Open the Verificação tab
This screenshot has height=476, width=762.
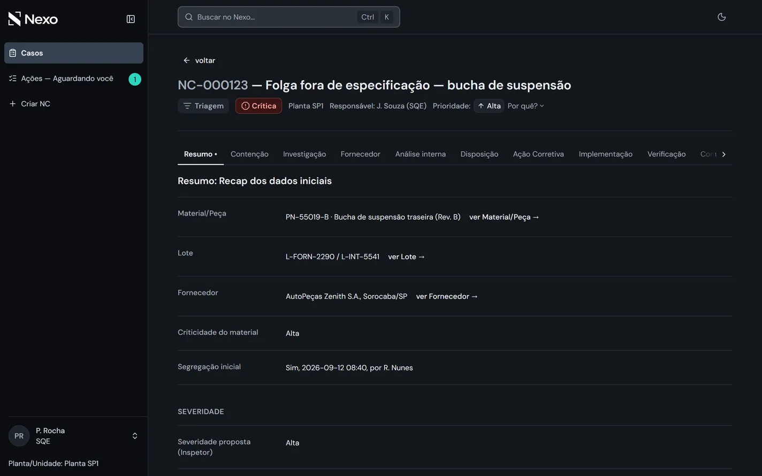click(666, 154)
